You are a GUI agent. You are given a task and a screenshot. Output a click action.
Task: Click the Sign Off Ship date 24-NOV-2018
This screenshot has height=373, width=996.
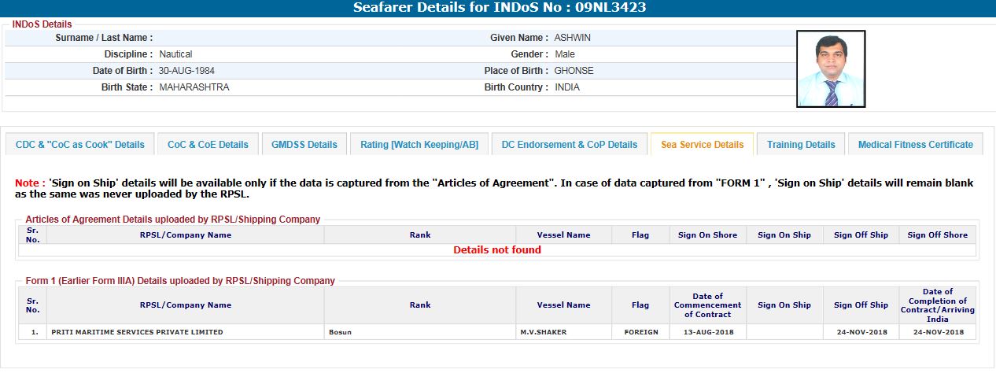[861, 332]
